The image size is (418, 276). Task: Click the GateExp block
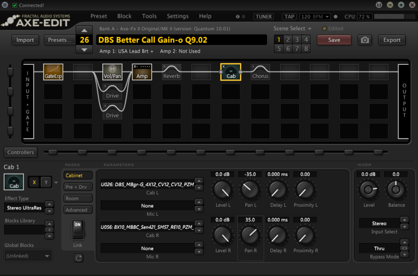(53, 72)
